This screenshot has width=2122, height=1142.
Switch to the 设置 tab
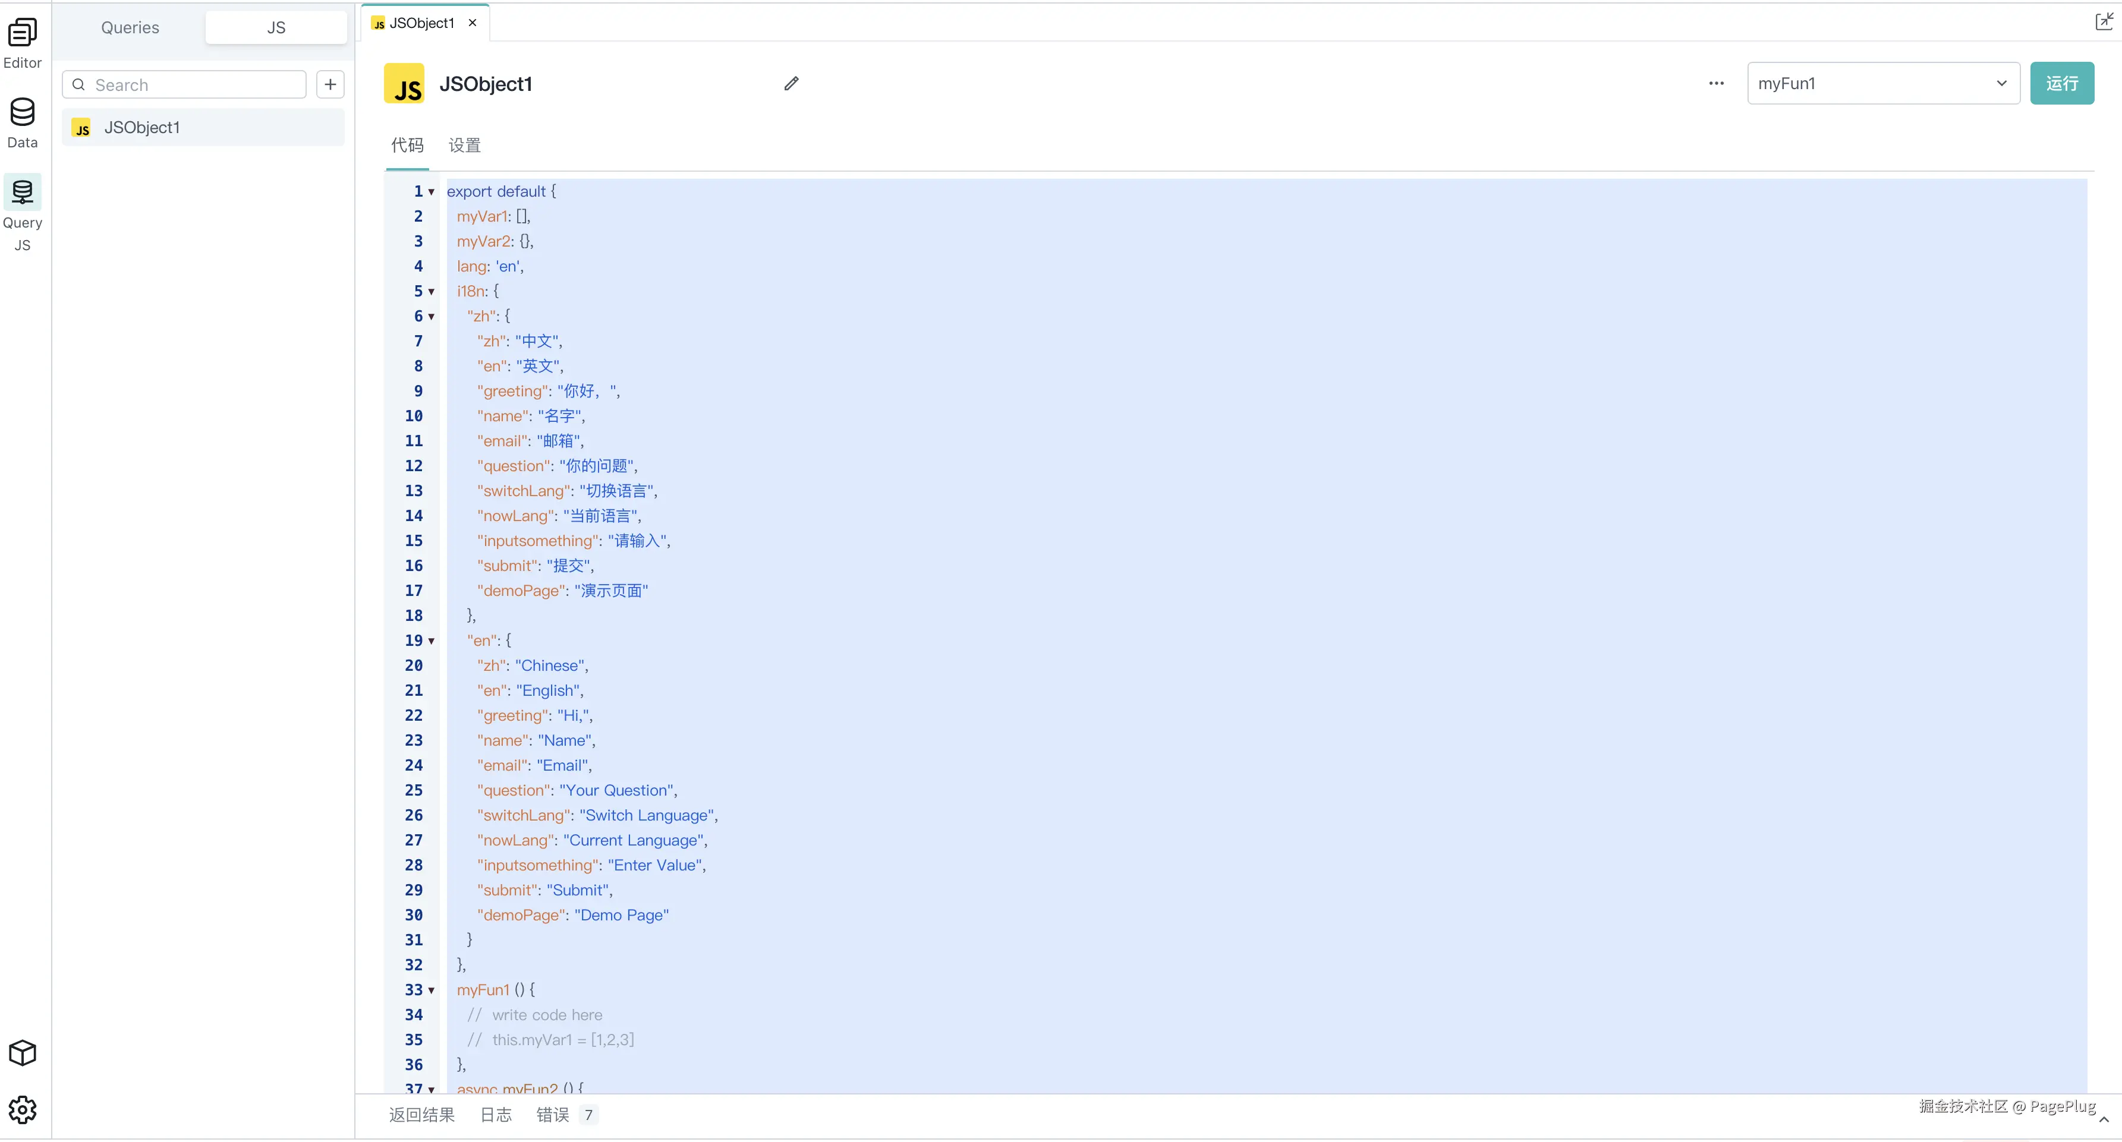(465, 146)
